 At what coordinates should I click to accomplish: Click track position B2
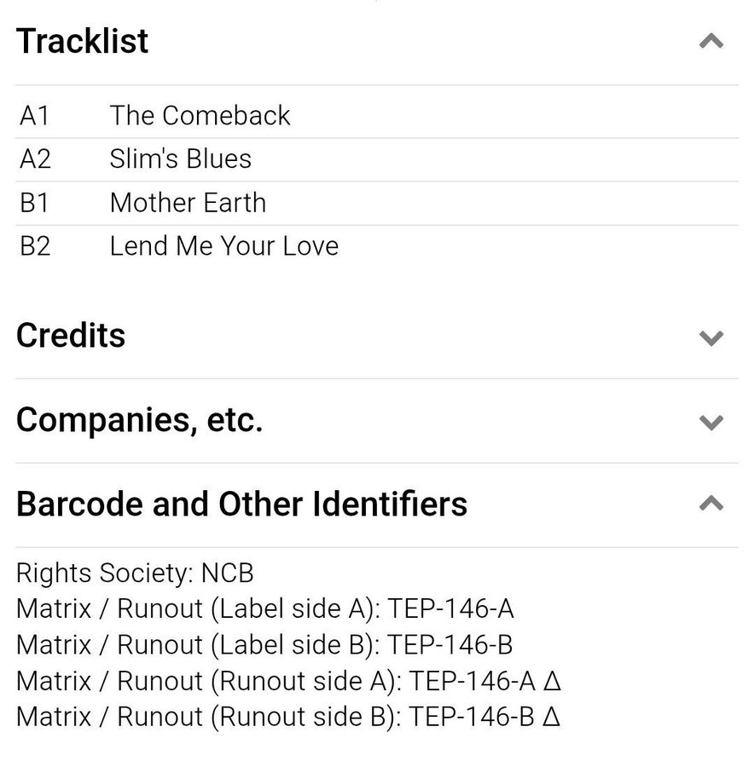coord(35,246)
